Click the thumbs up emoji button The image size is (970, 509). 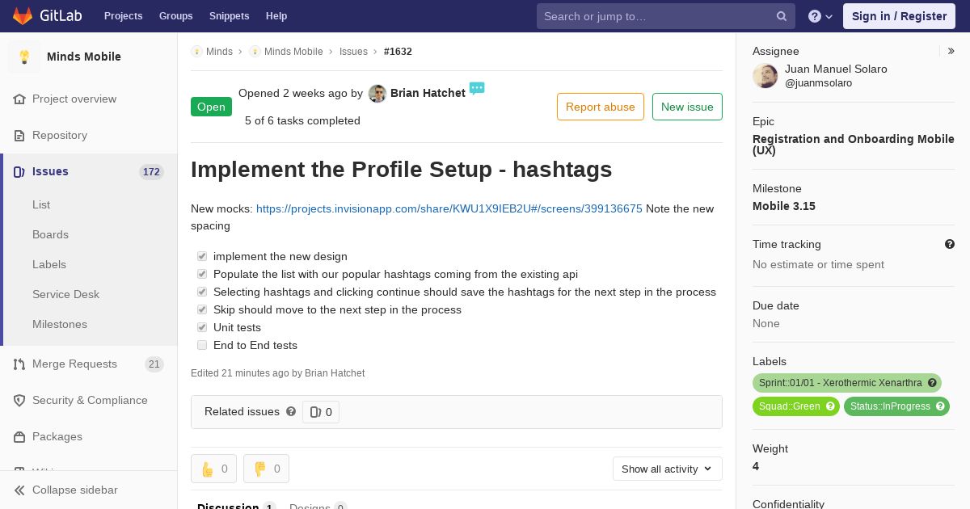click(214, 469)
